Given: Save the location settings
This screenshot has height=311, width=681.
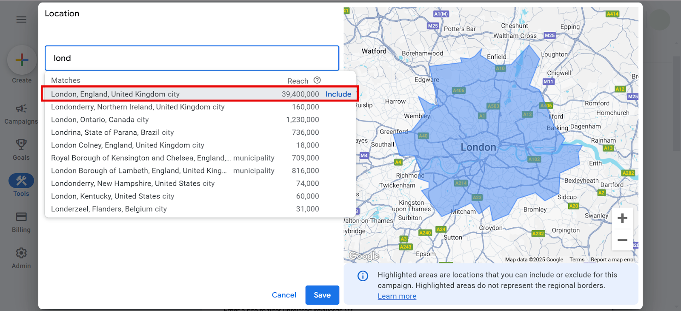Looking at the screenshot, I should [x=322, y=295].
